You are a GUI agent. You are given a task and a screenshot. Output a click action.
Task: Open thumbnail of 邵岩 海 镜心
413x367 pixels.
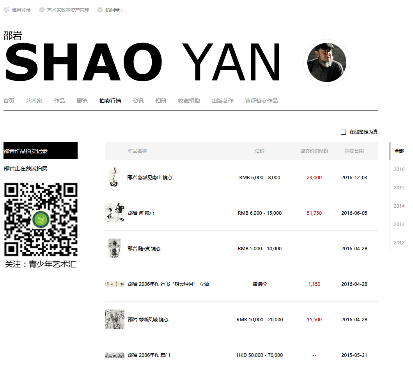(115, 213)
